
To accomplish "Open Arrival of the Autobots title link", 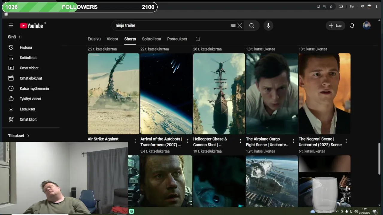I will pyautogui.click(x=162, y=142).
